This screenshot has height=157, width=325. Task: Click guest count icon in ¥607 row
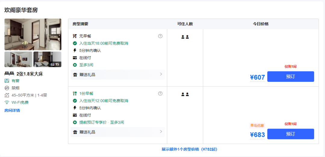point(185,37)
